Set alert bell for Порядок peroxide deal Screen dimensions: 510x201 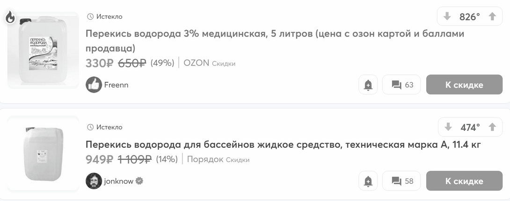(368, 181)
